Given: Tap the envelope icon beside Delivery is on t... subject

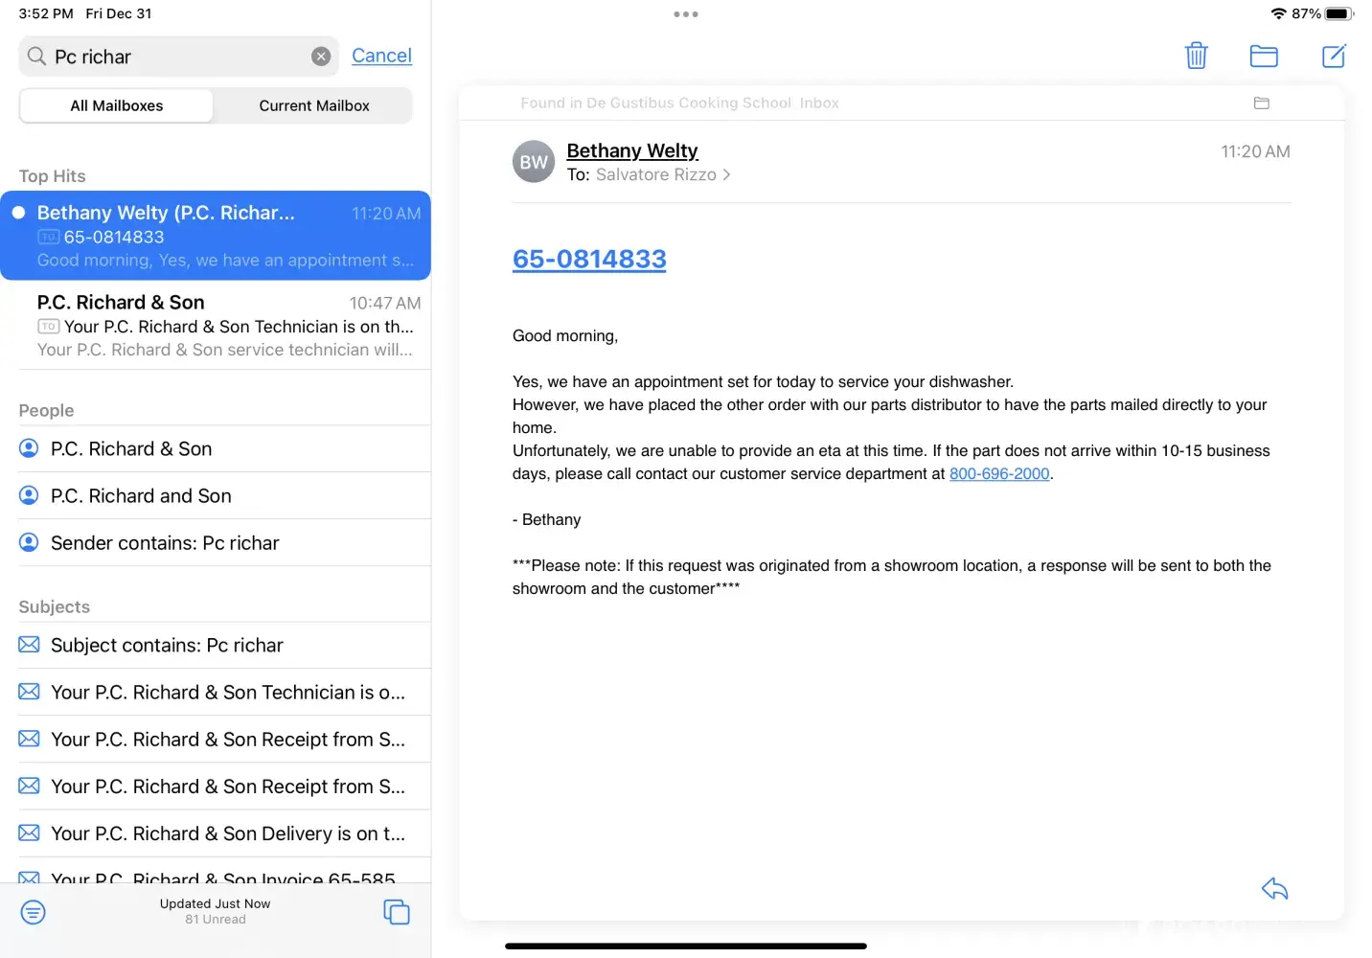Looking at the screenshot, I should 30,833.
